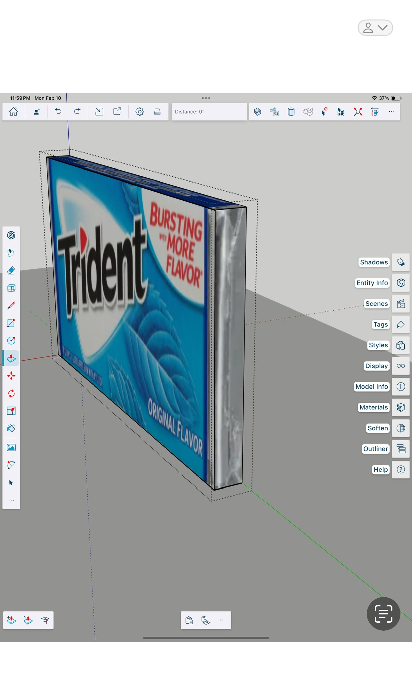Enable Push/Pull stretch option
The image size is (412, 689).
pos(28,620)
